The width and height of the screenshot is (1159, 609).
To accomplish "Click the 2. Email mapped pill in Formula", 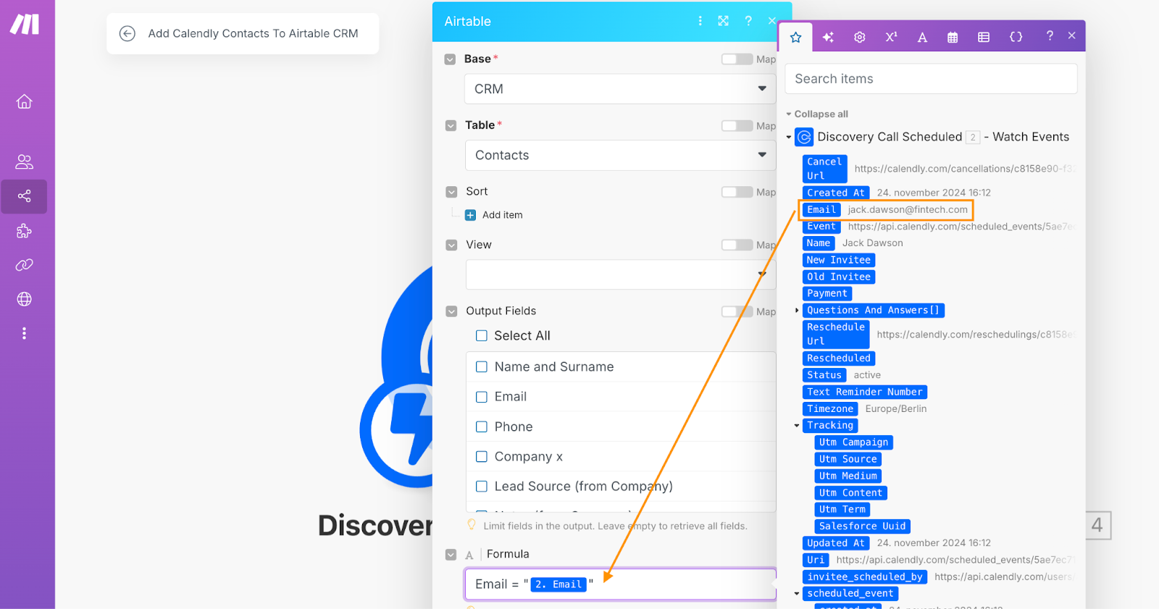I will tap(558, 584).
